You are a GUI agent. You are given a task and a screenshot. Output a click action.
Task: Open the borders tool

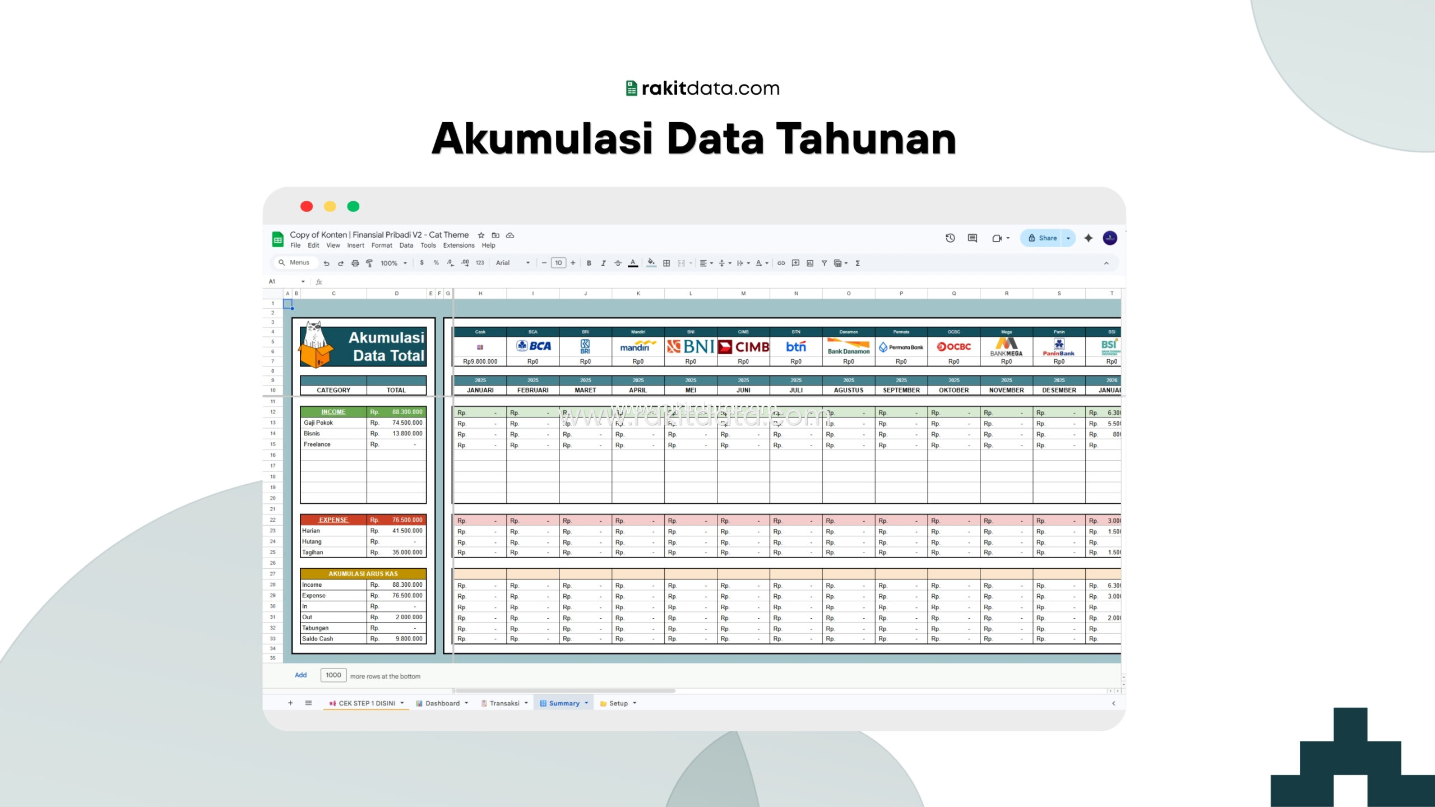[x=666, y=263]
